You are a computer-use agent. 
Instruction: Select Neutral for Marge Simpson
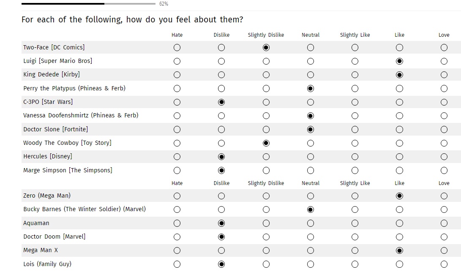point(311,171)
